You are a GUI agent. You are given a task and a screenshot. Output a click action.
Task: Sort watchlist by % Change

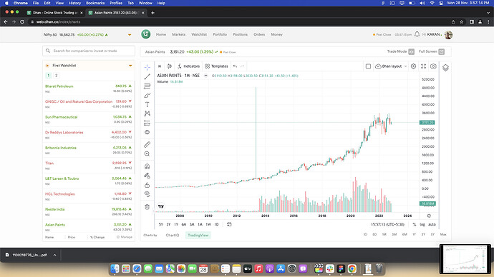pos(97,237)
